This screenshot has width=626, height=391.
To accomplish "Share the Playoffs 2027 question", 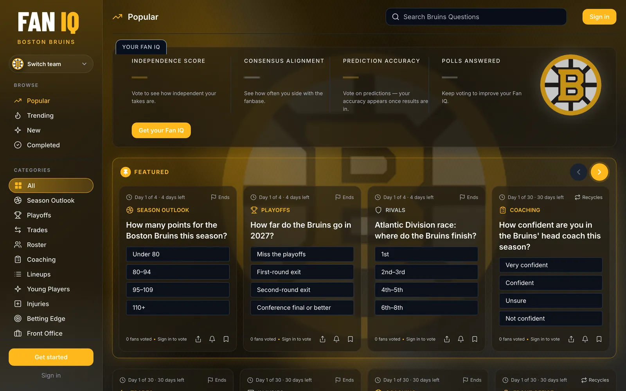I will [322, 339].
